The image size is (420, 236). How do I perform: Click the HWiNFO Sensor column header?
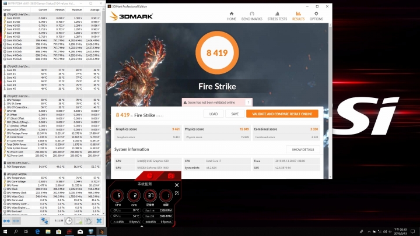tap(16, 10)
